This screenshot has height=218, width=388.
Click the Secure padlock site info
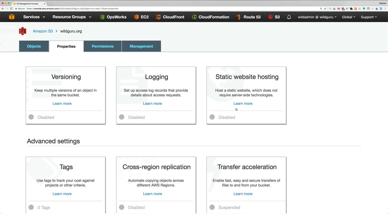(x=21, y=8)
